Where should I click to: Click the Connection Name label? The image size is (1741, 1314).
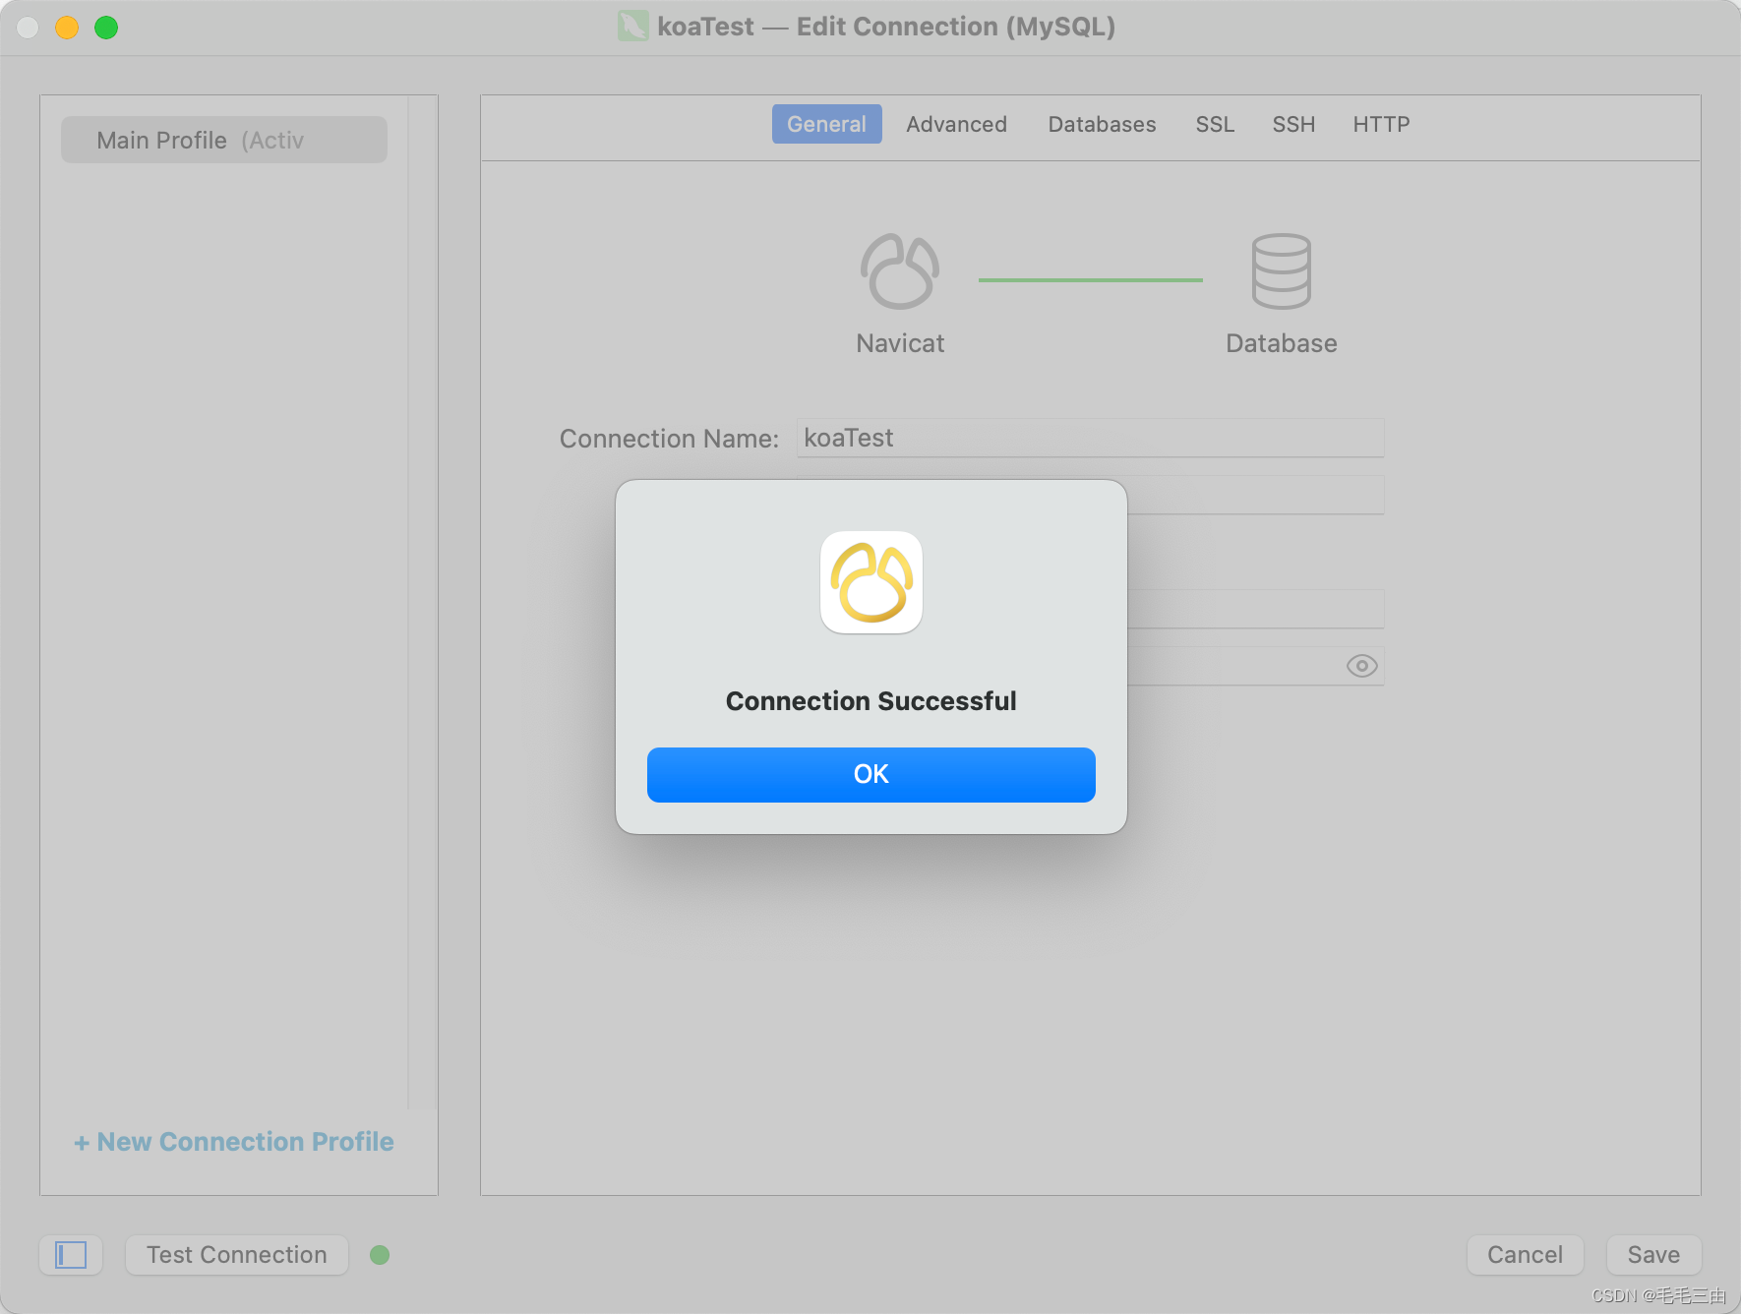click(669, 439)
